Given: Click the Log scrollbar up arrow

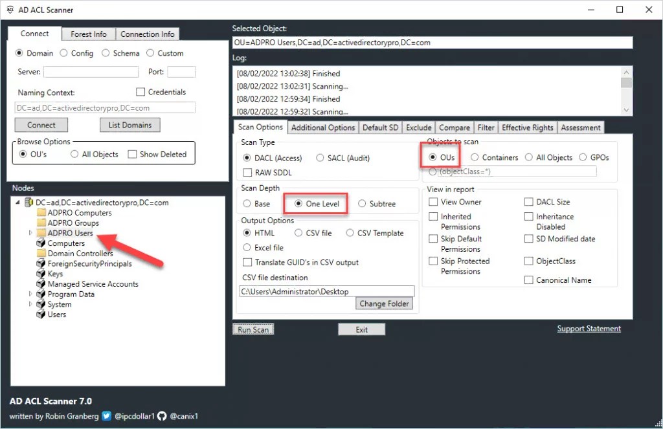Looking at the screenshot, I should pos(626,72).
